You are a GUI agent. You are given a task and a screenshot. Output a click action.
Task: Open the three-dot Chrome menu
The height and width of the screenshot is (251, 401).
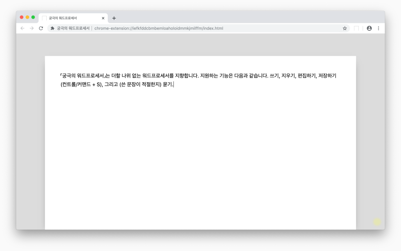379,28
